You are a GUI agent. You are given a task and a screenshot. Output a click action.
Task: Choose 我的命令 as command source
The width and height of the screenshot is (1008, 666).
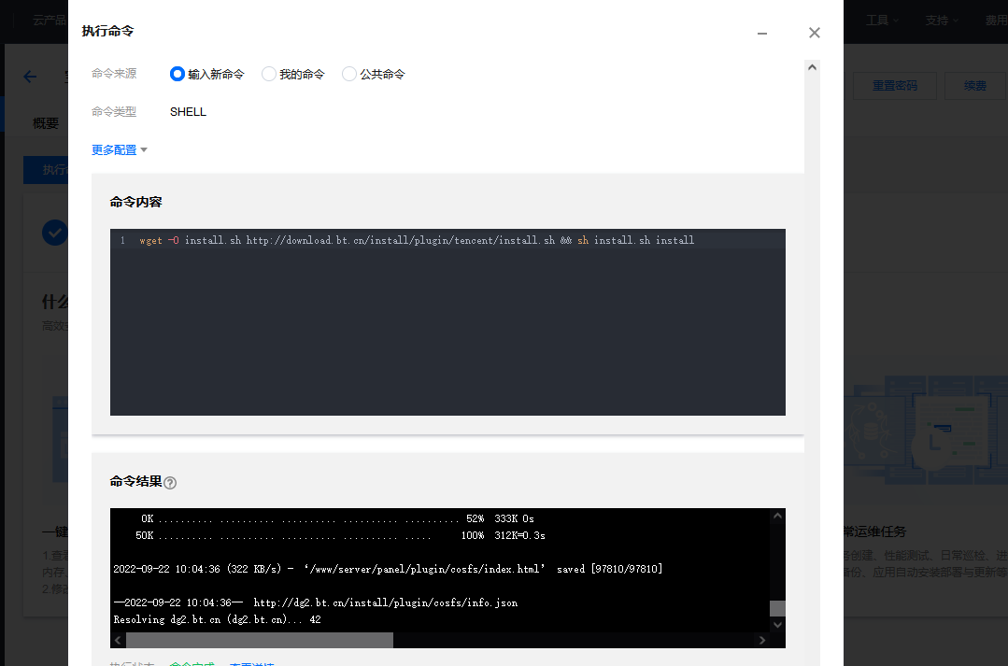click(x=269, y=74)
